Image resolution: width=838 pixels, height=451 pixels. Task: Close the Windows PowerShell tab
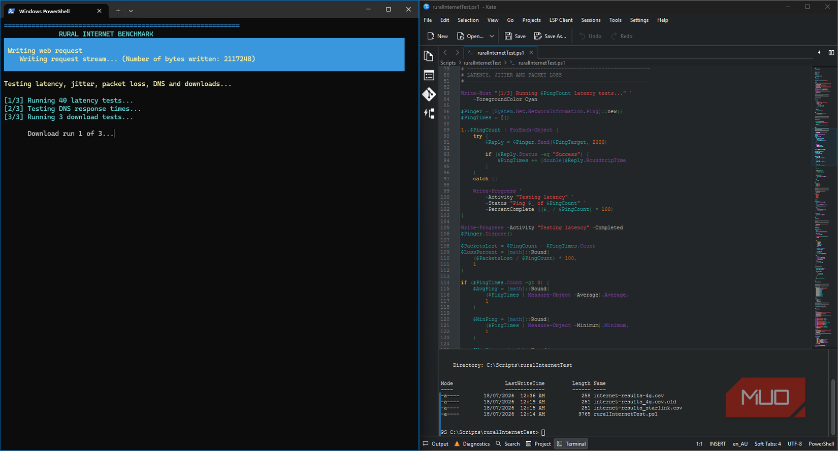[99, 11]
